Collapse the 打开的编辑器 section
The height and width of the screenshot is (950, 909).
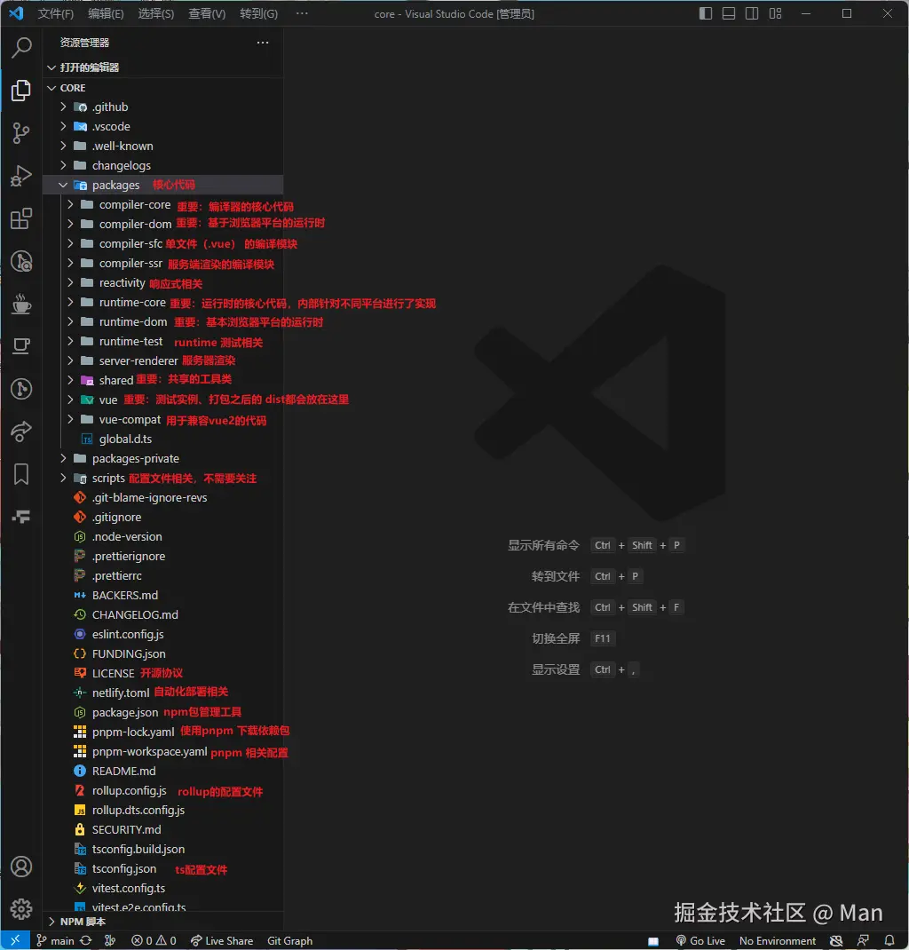click(x=163, y=67)
